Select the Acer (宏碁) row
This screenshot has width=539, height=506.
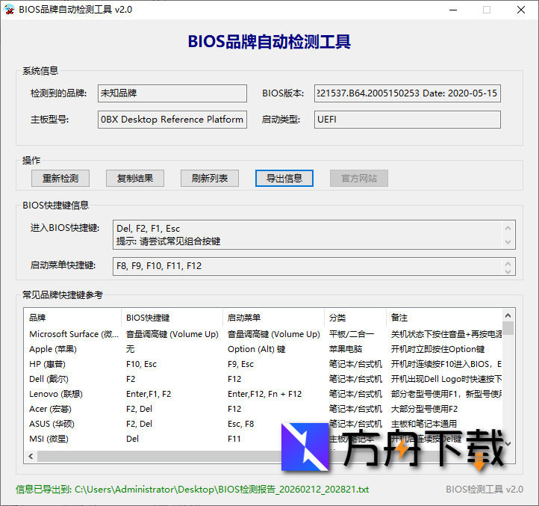[263, 409]
